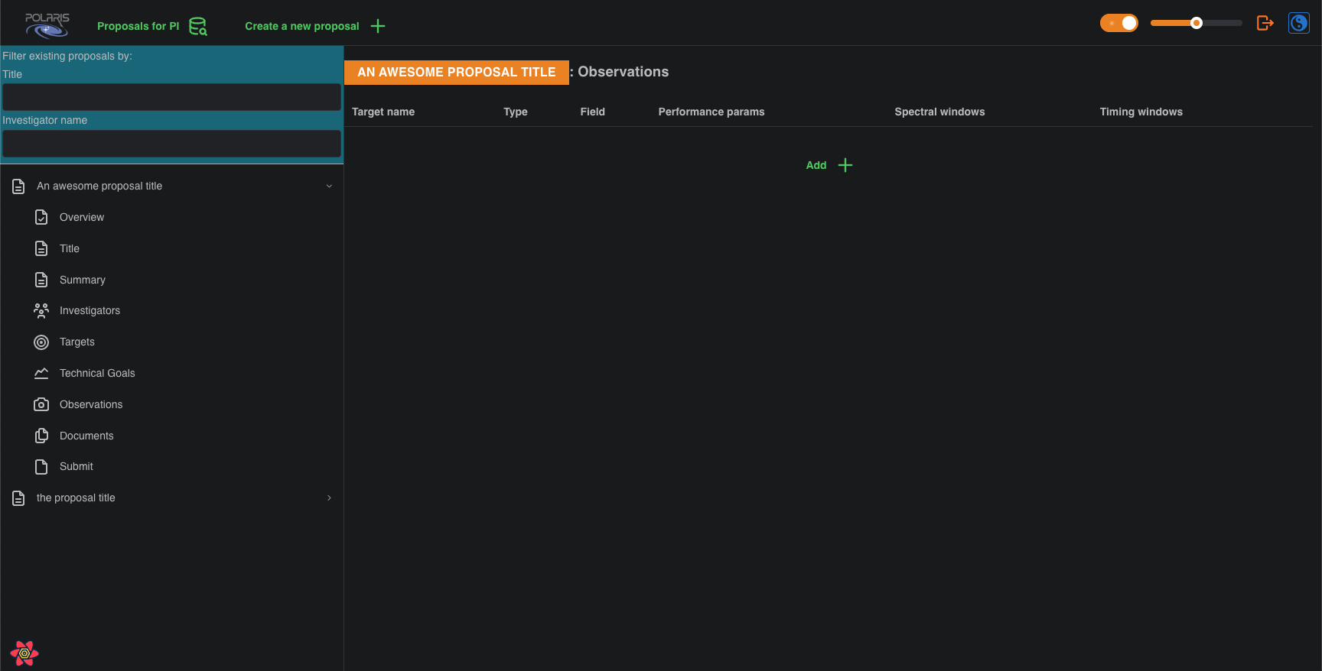Click the Type column header
The image size is (1322, 671).
tap(516, 112)
